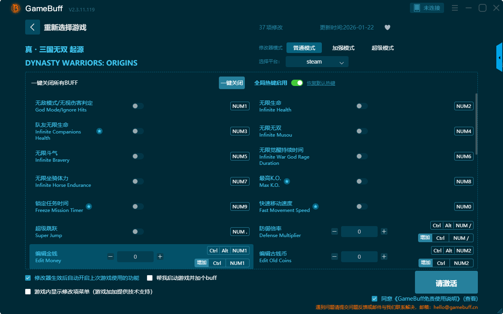Check the in-game modifier menu checkbox
Screen dimensions: 503x314
[28, 292]
